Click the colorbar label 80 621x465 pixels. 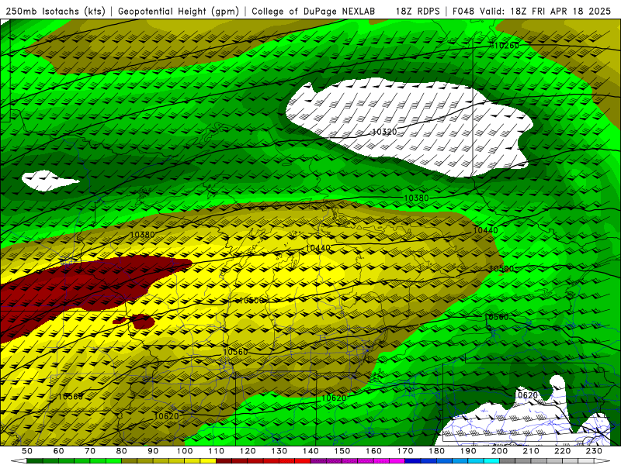click(x=122, y=451)
